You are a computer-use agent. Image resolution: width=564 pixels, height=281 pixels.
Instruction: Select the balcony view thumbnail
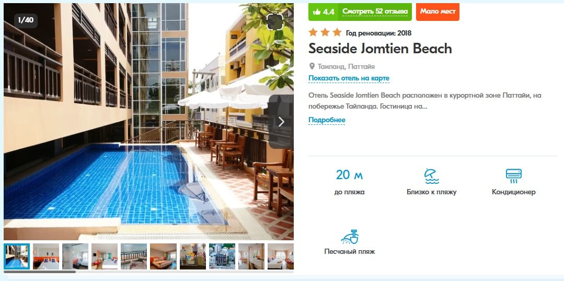click(x=134, y=256)
